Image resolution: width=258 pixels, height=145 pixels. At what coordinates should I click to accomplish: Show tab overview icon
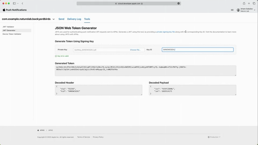(254, 3)
